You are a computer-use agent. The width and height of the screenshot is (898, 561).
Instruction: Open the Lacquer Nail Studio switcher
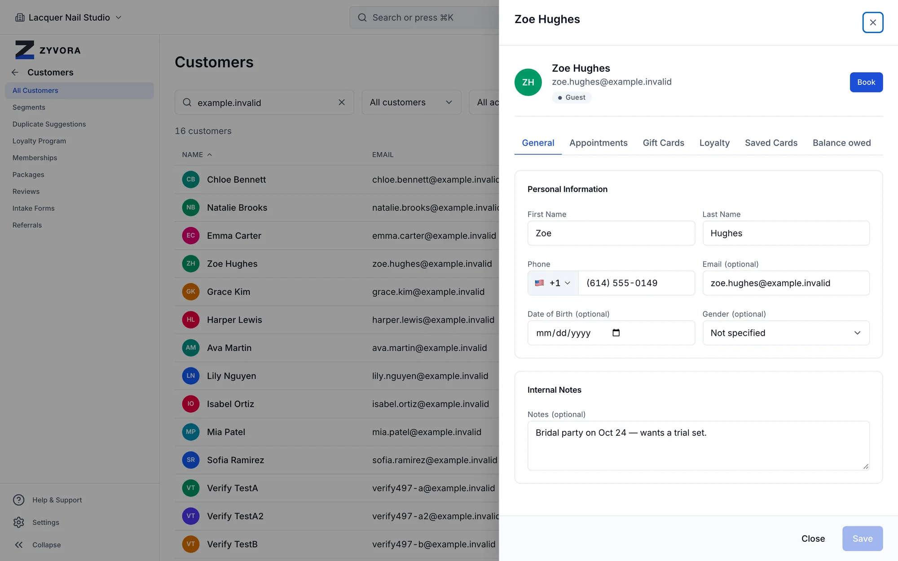pos(68,18)
